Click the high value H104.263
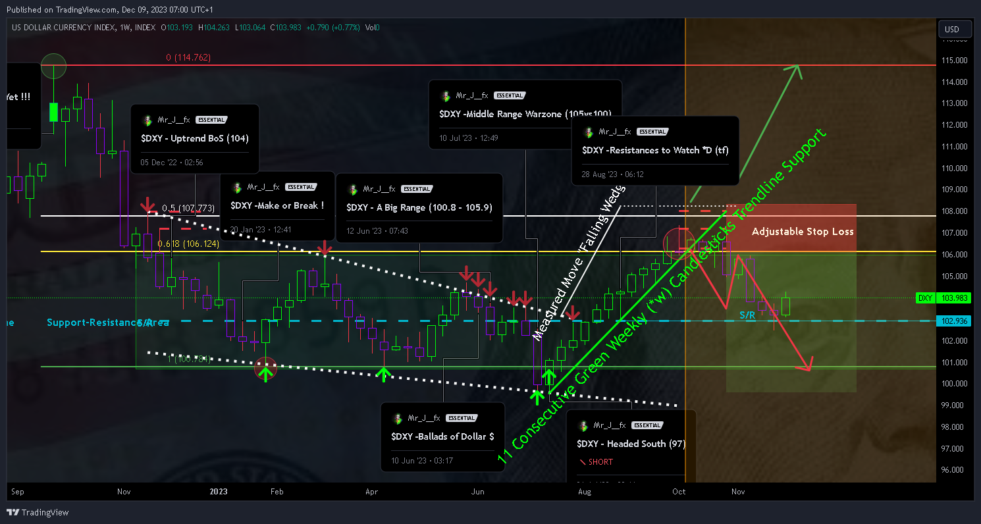The width and height of the screenshot is (981, 524). (213, 28)
